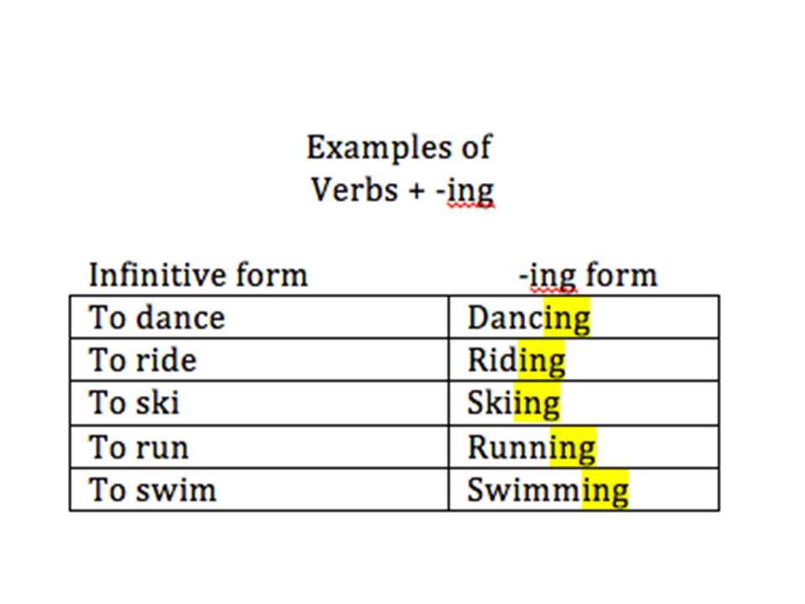Click the yellow highlighted 'ing' in Dancing

click(x=568, y=319)
